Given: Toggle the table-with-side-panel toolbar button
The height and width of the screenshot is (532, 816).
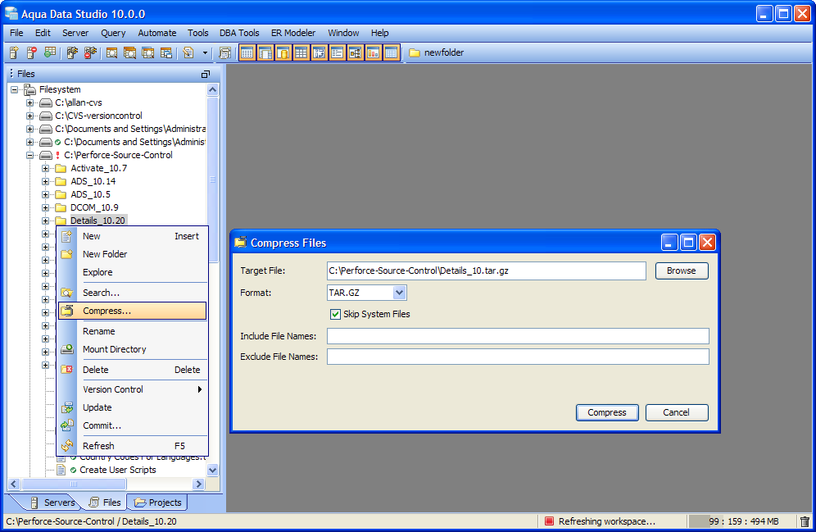Looking at the screenshot, I should [x=265, y=52].
